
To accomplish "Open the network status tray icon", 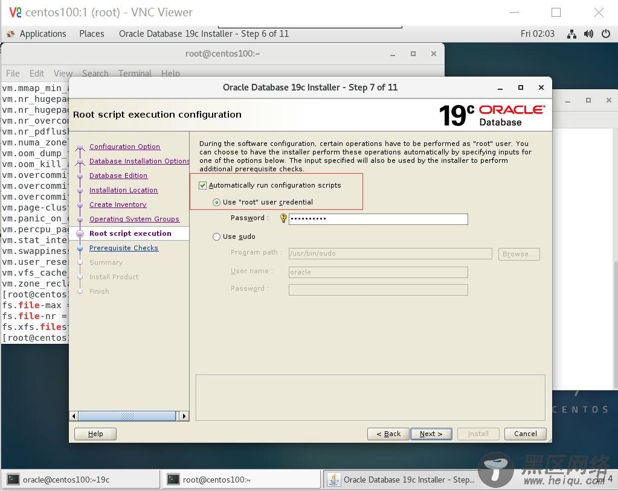I will click(571, 34).
